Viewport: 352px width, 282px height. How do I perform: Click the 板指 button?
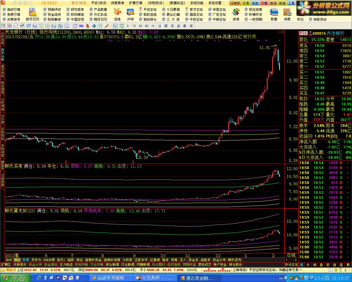click(282, 3)
